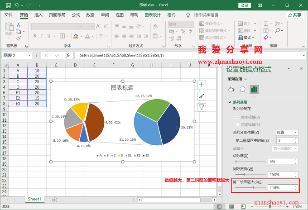Click the Sign In button
The width and height of the screenshot is (308, 210).
click(x=245, y=5)
